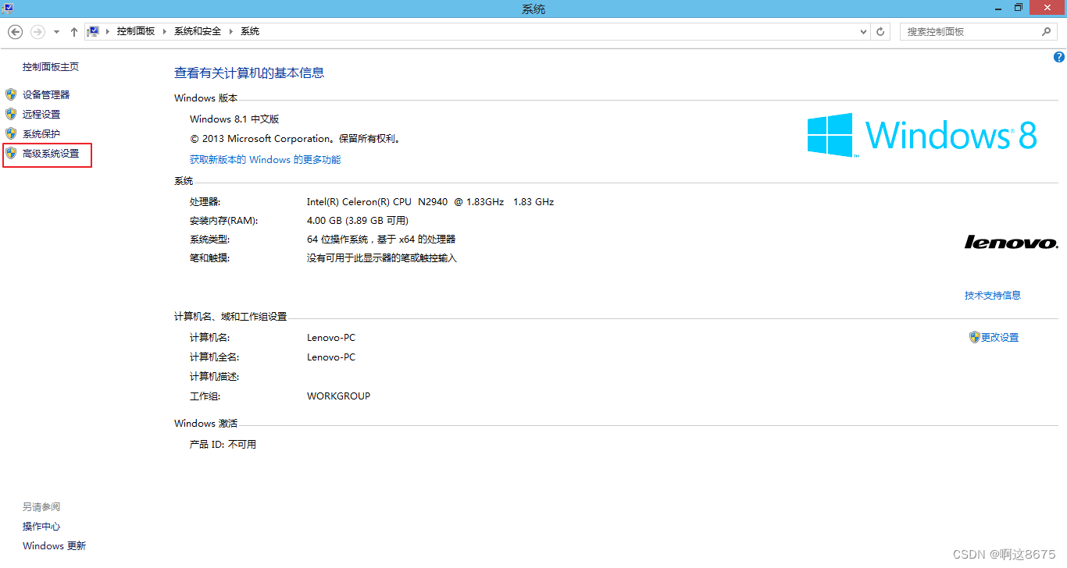Open Windows 更新 under 另请参阅
The width and height of the screenshot is (1067, 568).
tap(55, 546)
